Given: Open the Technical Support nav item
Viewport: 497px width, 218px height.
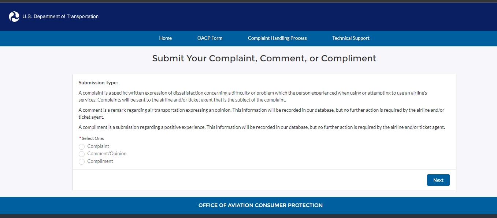Looking at the screenshot, I should tap(351, 38).
